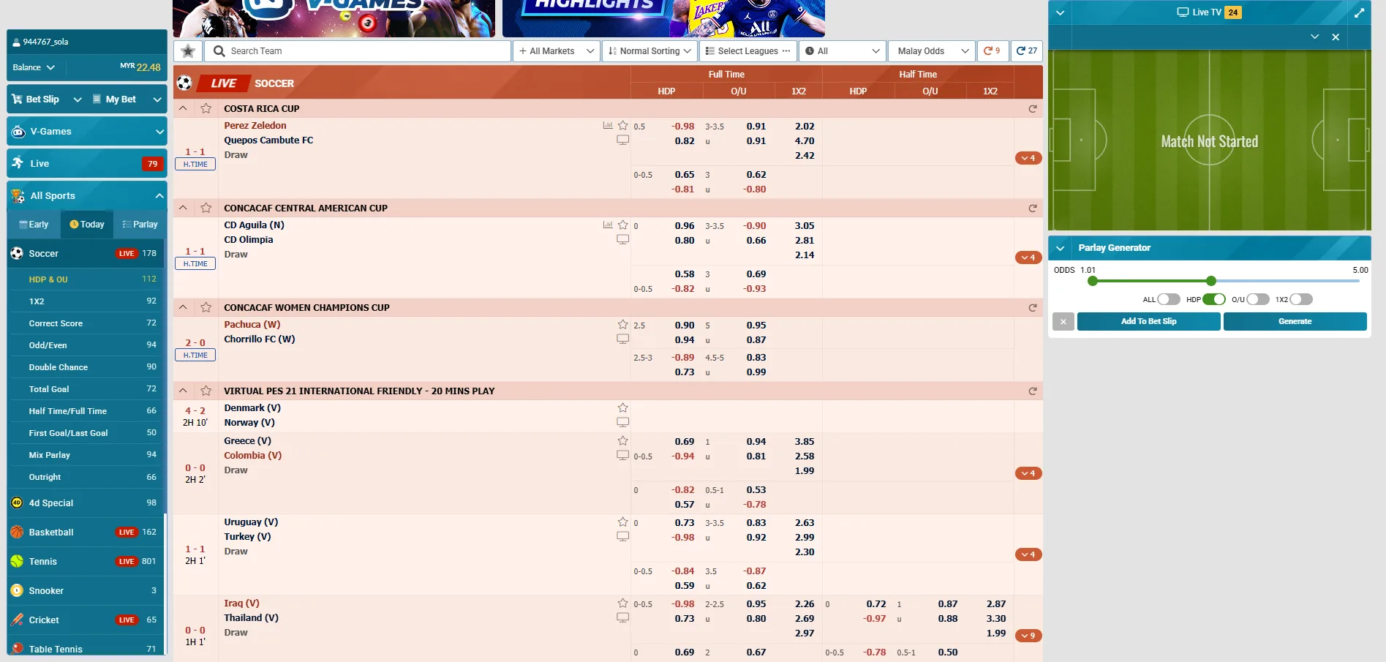Click the Generate button in Parlay Generator

(1295, 321)
